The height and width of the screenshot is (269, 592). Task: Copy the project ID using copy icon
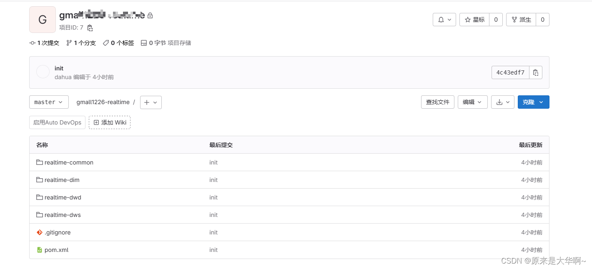(x=90, y=28)
